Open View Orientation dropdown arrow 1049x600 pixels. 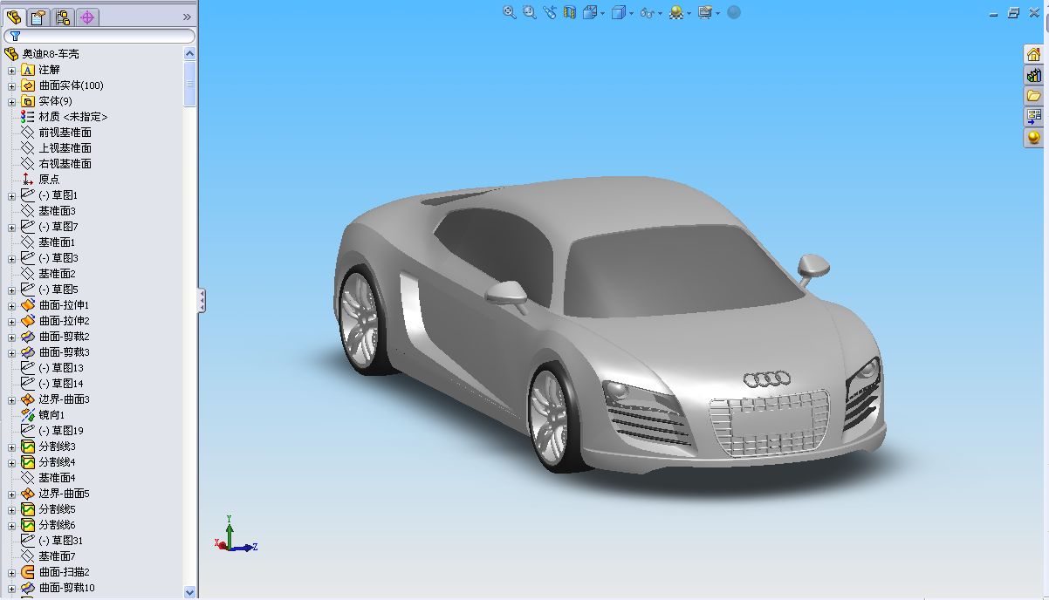pos(602,13)
